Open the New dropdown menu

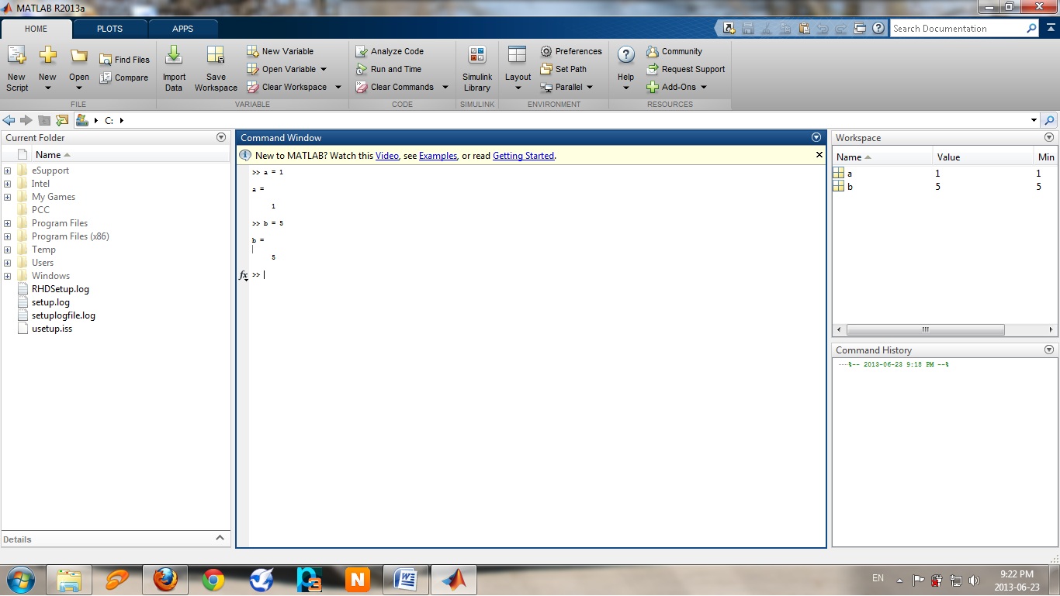tap(47, 88)
